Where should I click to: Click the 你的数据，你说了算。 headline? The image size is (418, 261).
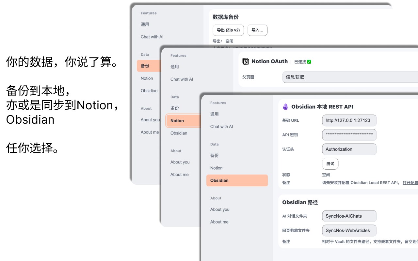coord(62,62)
